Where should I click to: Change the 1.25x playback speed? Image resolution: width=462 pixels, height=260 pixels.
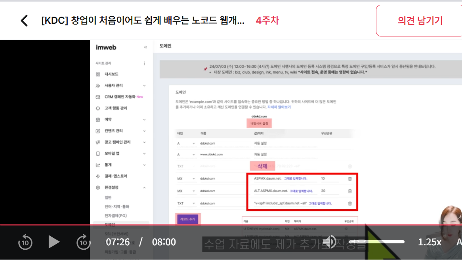point(430,242)
